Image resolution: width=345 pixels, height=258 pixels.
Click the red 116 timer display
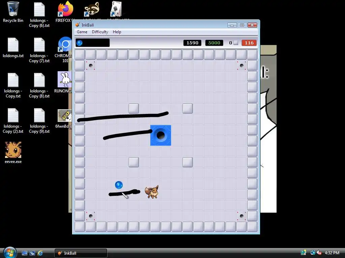pos(249,43)
